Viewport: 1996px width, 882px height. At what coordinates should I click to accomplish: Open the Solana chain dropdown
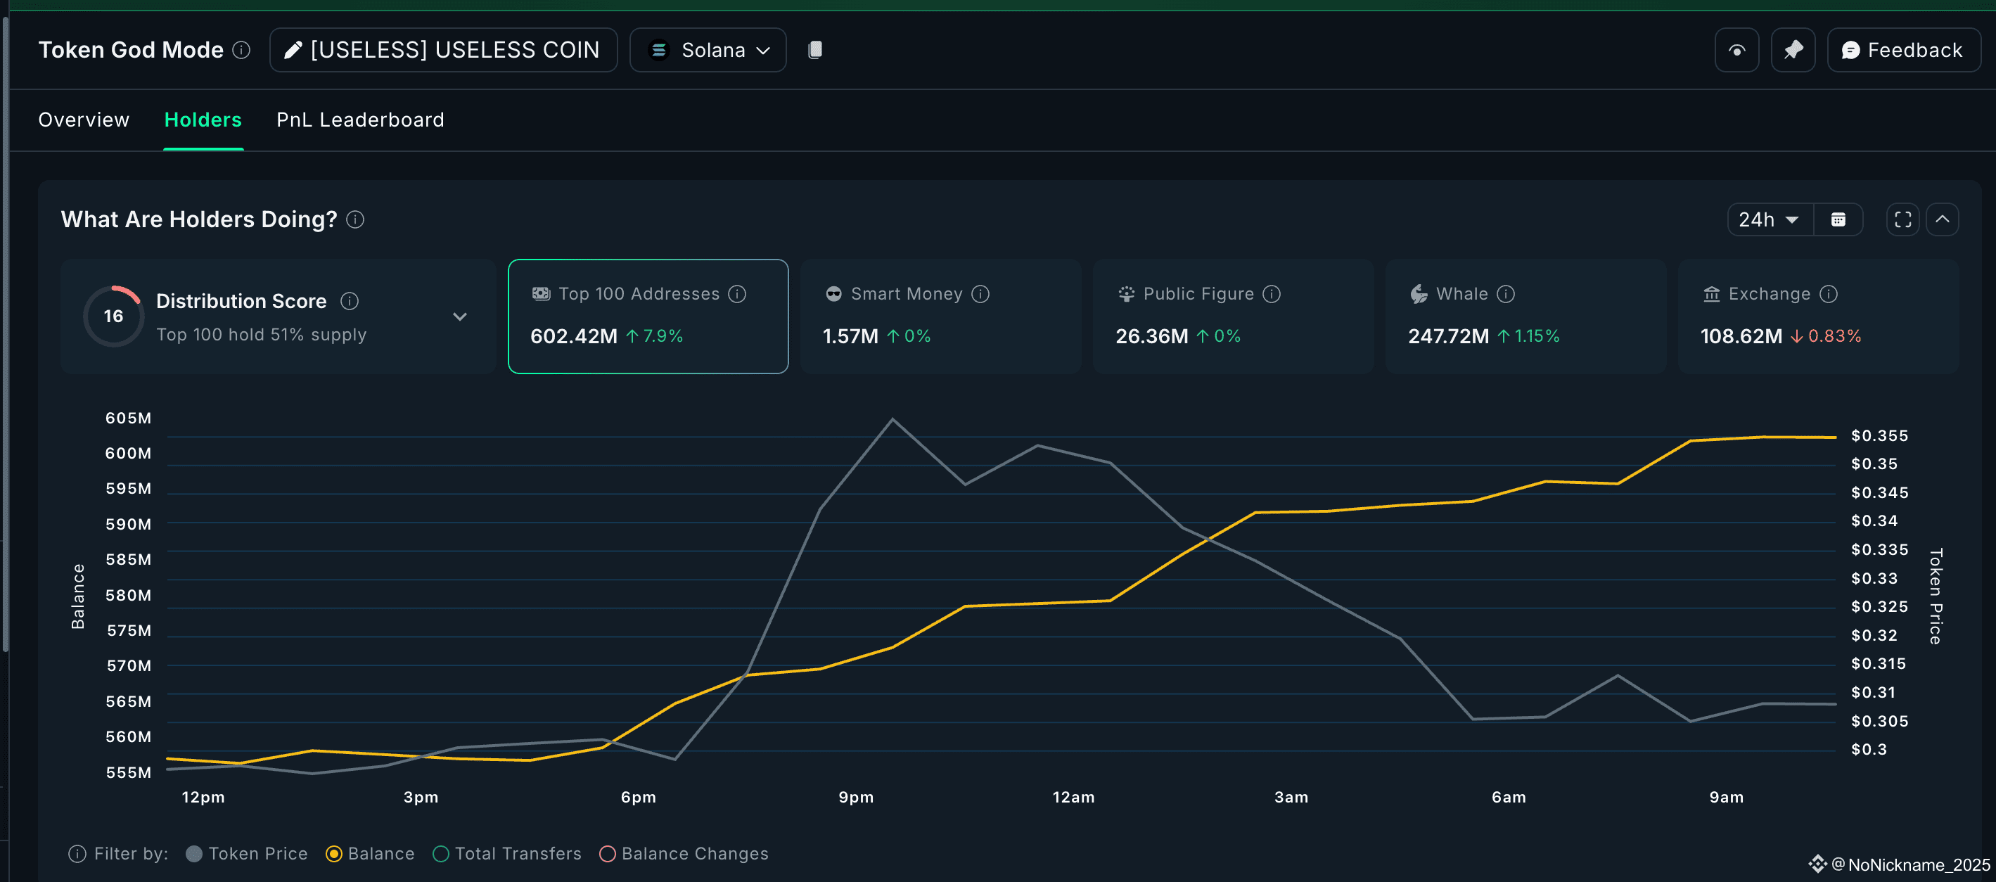point(708,51)
